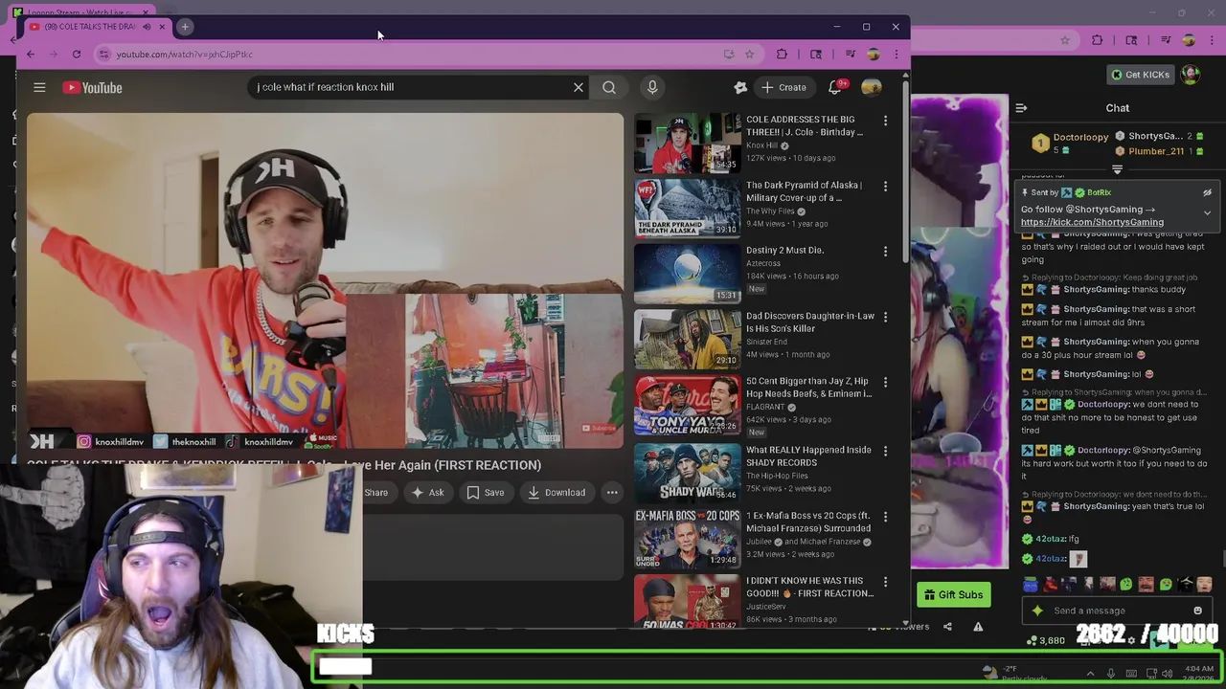Image resolution: width=1226 pixels, height=689 pixels.
Task: Open a new browser tab
Action: pyautogui.click(x=185, y=27)
